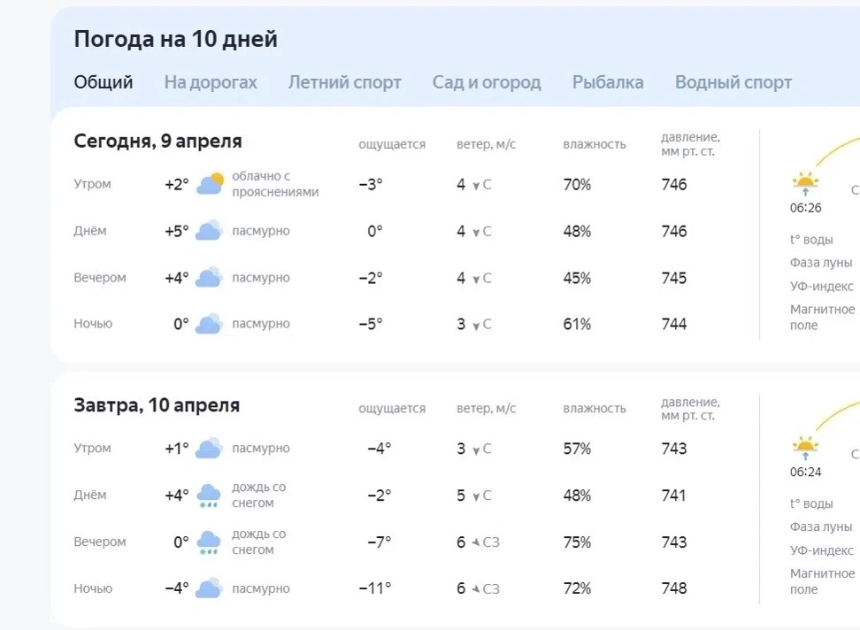Click northwest wind arrow for tomorrow night
This screenshot has height=630, width=860.
click(476, 588)
